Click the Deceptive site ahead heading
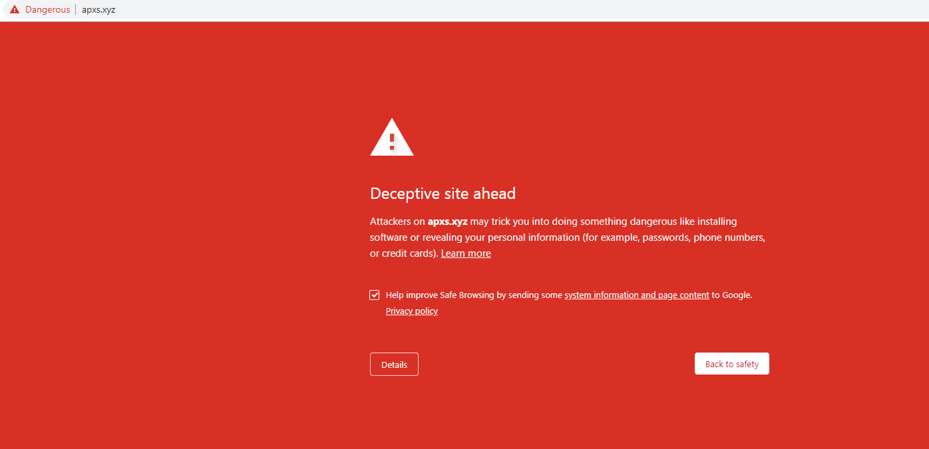Viewport: 929px width, 449px height. click(443, 194)
